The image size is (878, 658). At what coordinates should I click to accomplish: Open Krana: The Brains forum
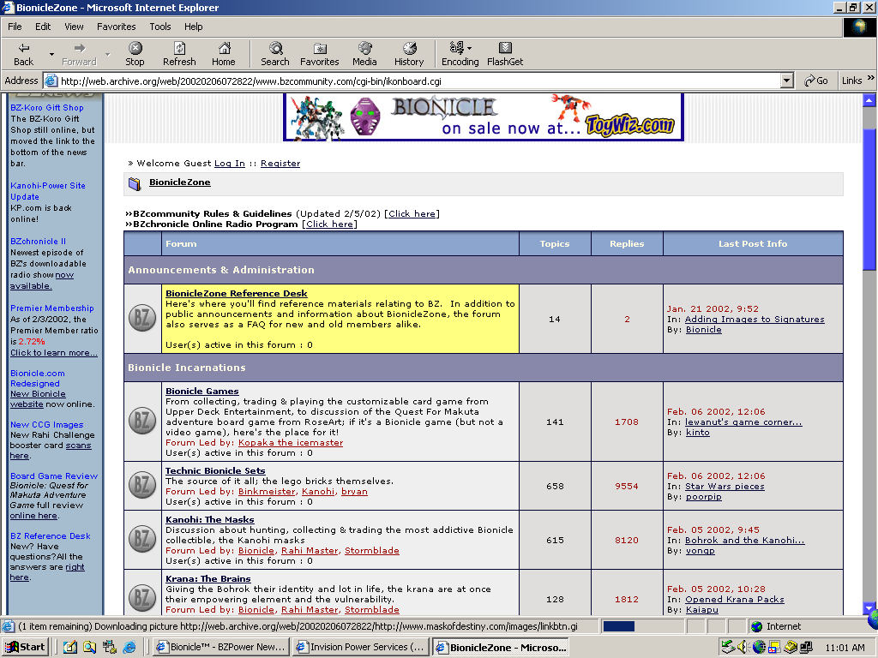(208, 578)
